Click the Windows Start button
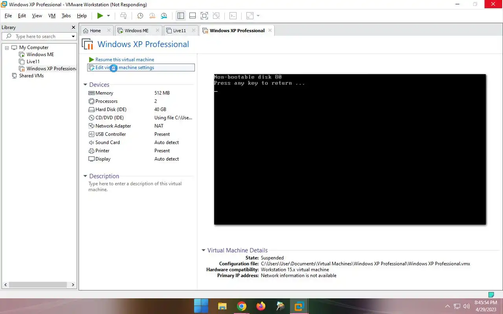 [201, 306]
